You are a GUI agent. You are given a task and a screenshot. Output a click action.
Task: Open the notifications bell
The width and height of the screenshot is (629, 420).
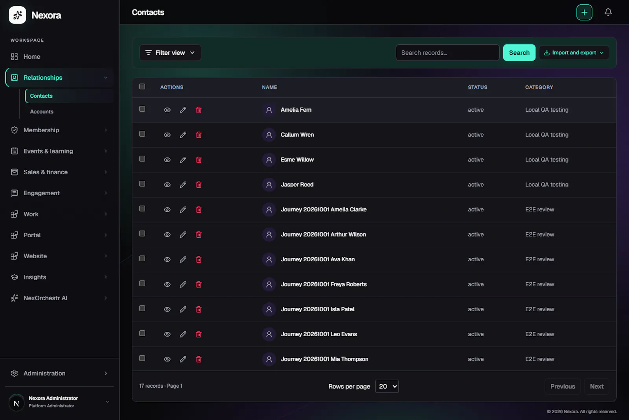click(608, 13)
